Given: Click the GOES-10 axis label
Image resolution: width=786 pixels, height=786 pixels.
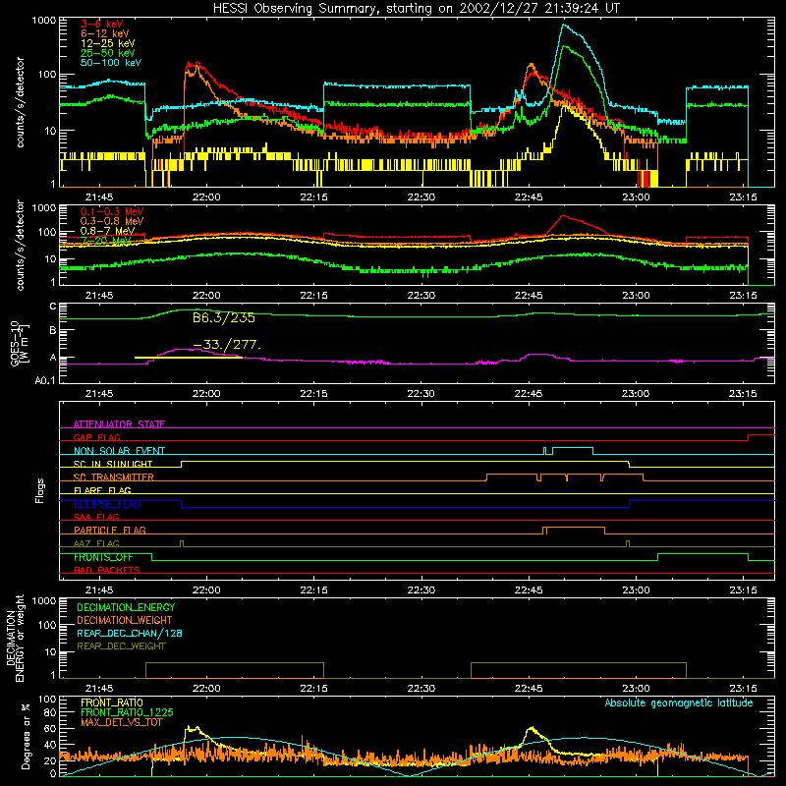Looking at the screenshot, I should [20, 343].
